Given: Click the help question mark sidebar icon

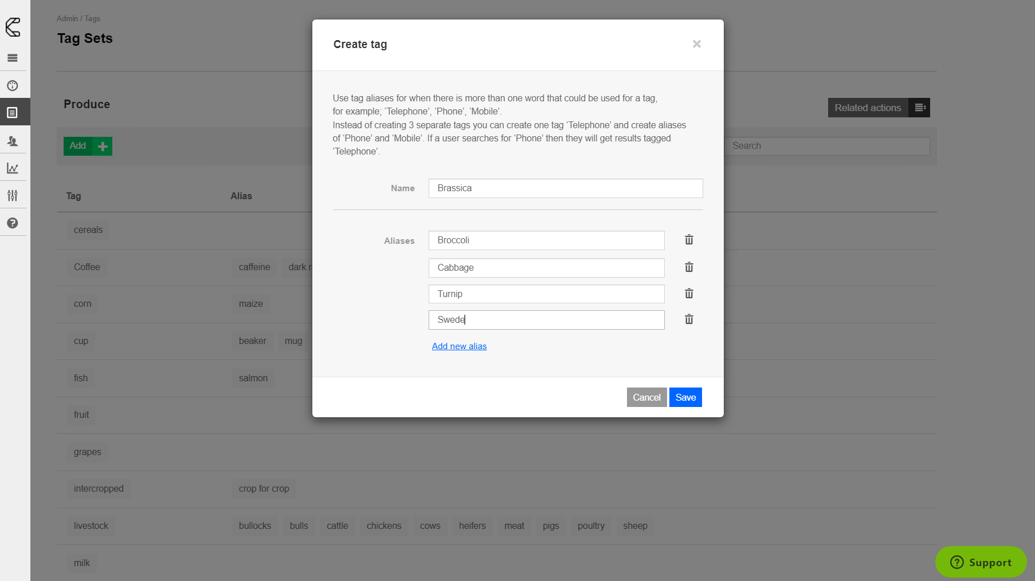Looking at the screenshot, I should tap(13, 223).
